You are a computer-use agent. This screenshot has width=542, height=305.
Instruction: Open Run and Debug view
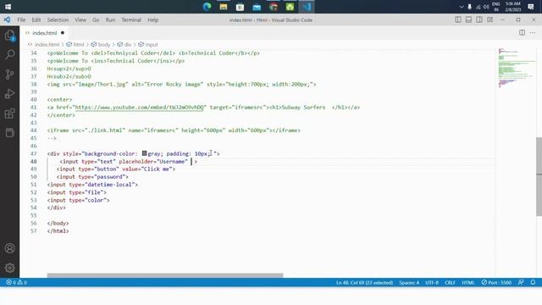9,94
